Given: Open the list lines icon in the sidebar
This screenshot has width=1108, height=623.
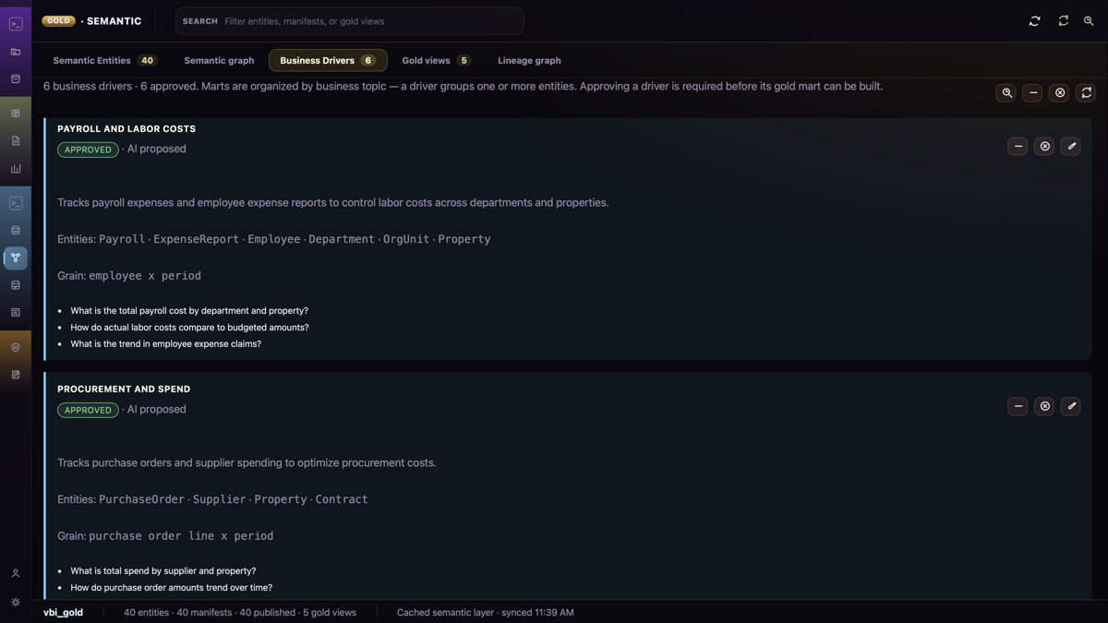Looking at the screenshot, I should click(16, 313).
